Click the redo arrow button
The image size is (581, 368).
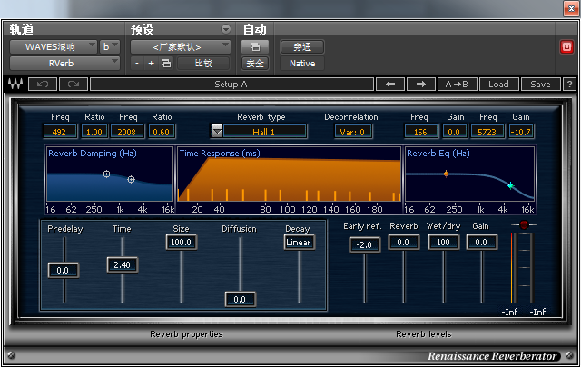[x=74, y=85]
